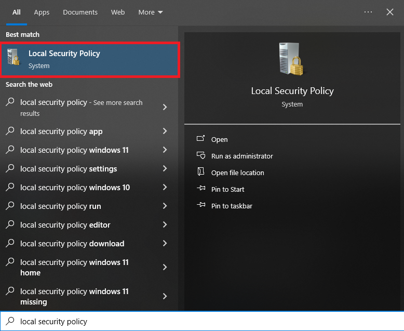The width and height of the screenshot is (404, 331).
Task: Expand arrow for 'local security policy settings'
Action: [165, 168]
